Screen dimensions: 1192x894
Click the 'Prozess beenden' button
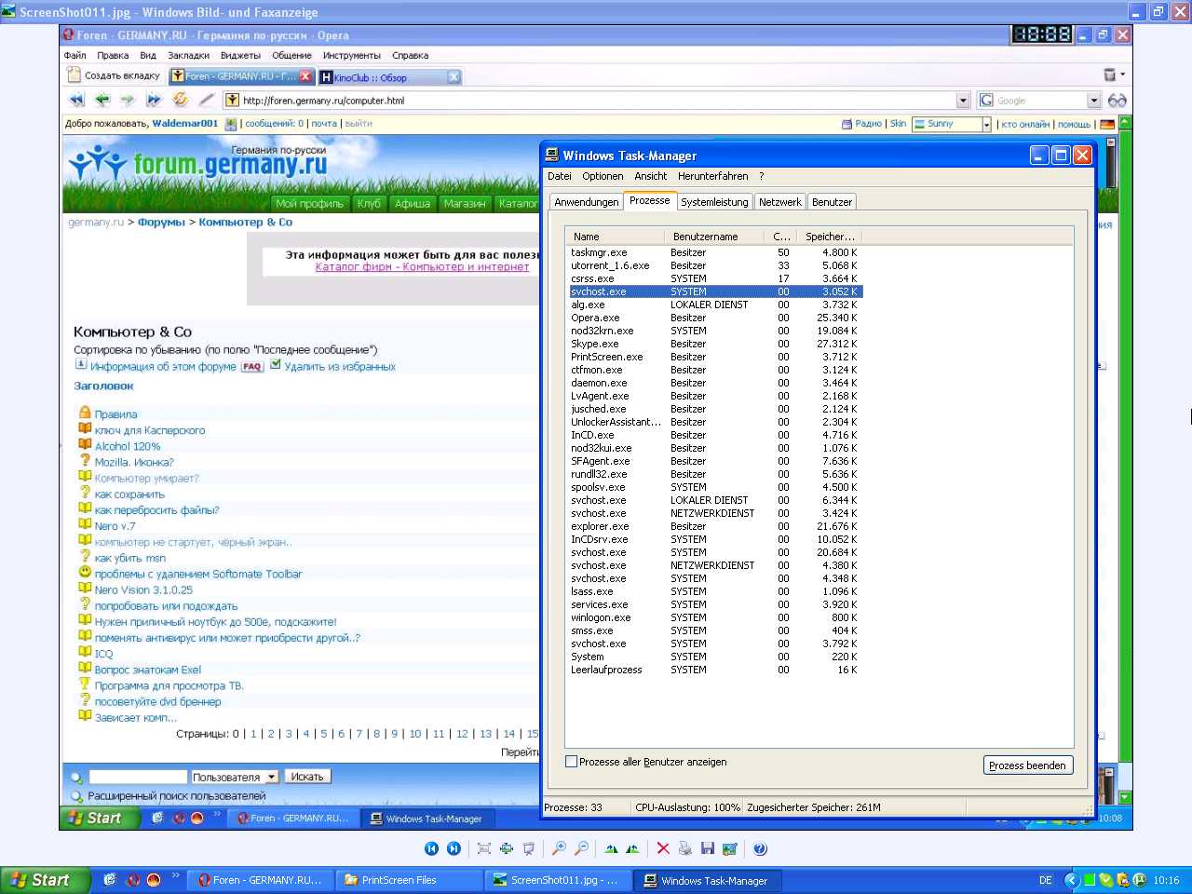tap(1028, 765)
